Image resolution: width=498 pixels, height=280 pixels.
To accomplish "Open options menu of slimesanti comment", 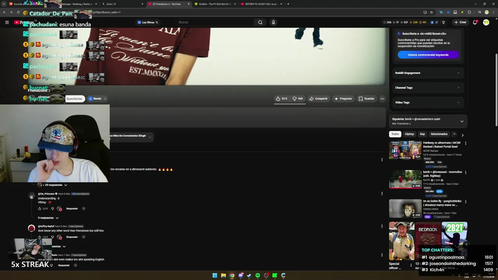I will pyautogui.click(x=382, y=159).
